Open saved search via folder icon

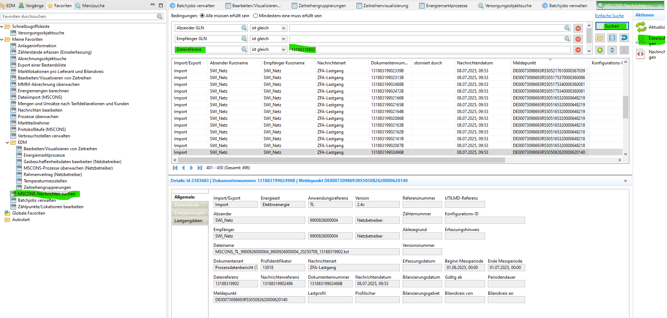tap(600, 38)
